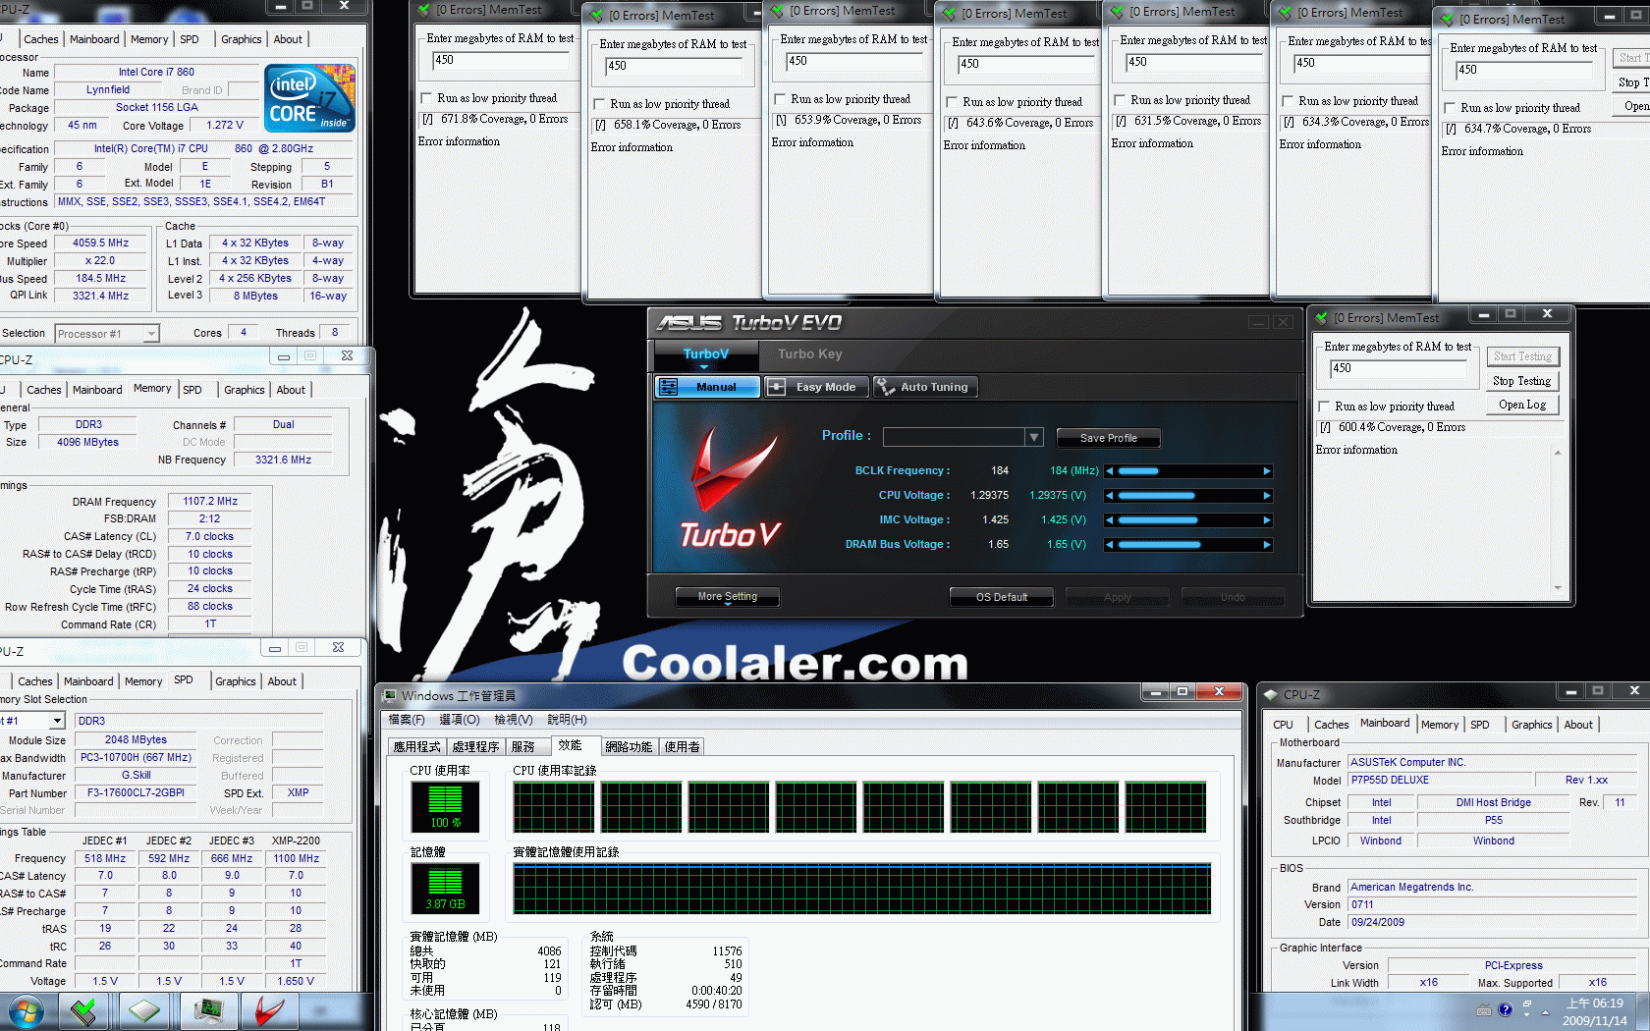Select the TurboV tab in TurboV EVO
The height and width of the screenshot is (1031, 1650).
click(x=705, y=354)
